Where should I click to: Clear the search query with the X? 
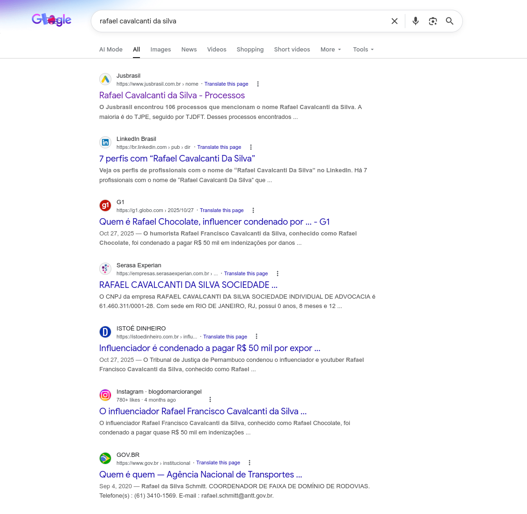click(x=395, y=21)
